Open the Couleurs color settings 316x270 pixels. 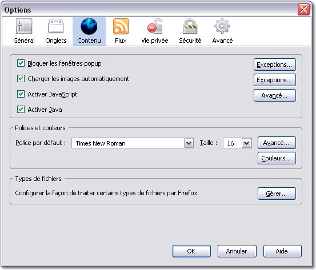(x=277, y=158)
